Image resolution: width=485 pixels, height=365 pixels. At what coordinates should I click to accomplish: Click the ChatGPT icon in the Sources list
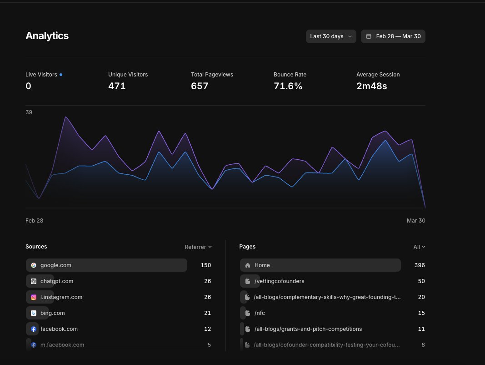point(34,281)
